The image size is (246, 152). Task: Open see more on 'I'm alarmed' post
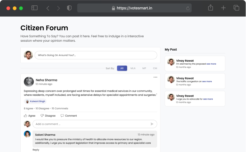pos(211,64)
